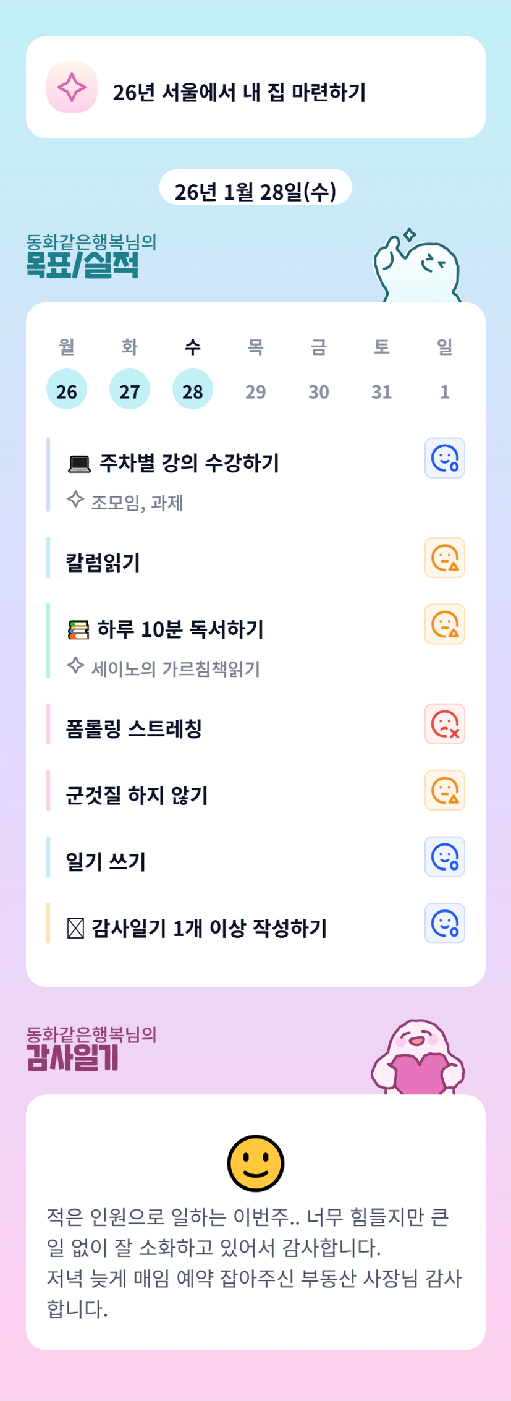Tap the white thumbs-up ghost mascot
The height and width of the screenshot is (1401, 511).
pyautogui.click(x=417, y=267)
